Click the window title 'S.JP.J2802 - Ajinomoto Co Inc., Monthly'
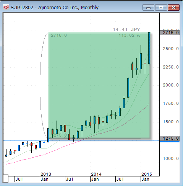183x186 pixels. coord(55,8)
